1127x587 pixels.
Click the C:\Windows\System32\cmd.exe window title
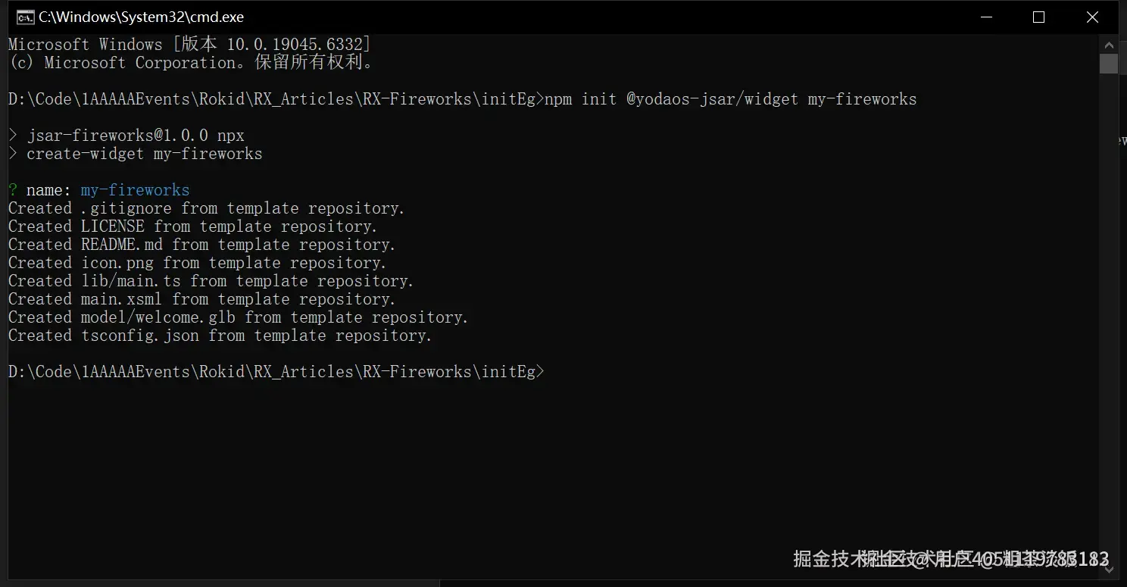142,17
